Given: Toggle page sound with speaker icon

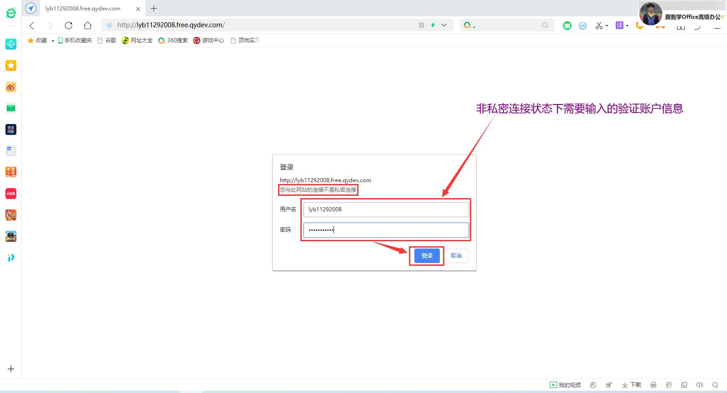Looking at the screenshot, I should pyautogui.click(x=700, y=385).
